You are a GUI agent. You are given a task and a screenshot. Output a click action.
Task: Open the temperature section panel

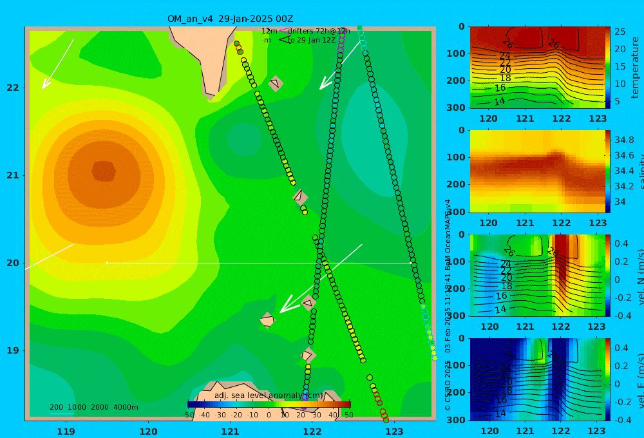coord(537,68)
